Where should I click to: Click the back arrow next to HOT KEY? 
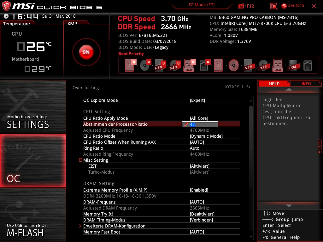(248, 87)
